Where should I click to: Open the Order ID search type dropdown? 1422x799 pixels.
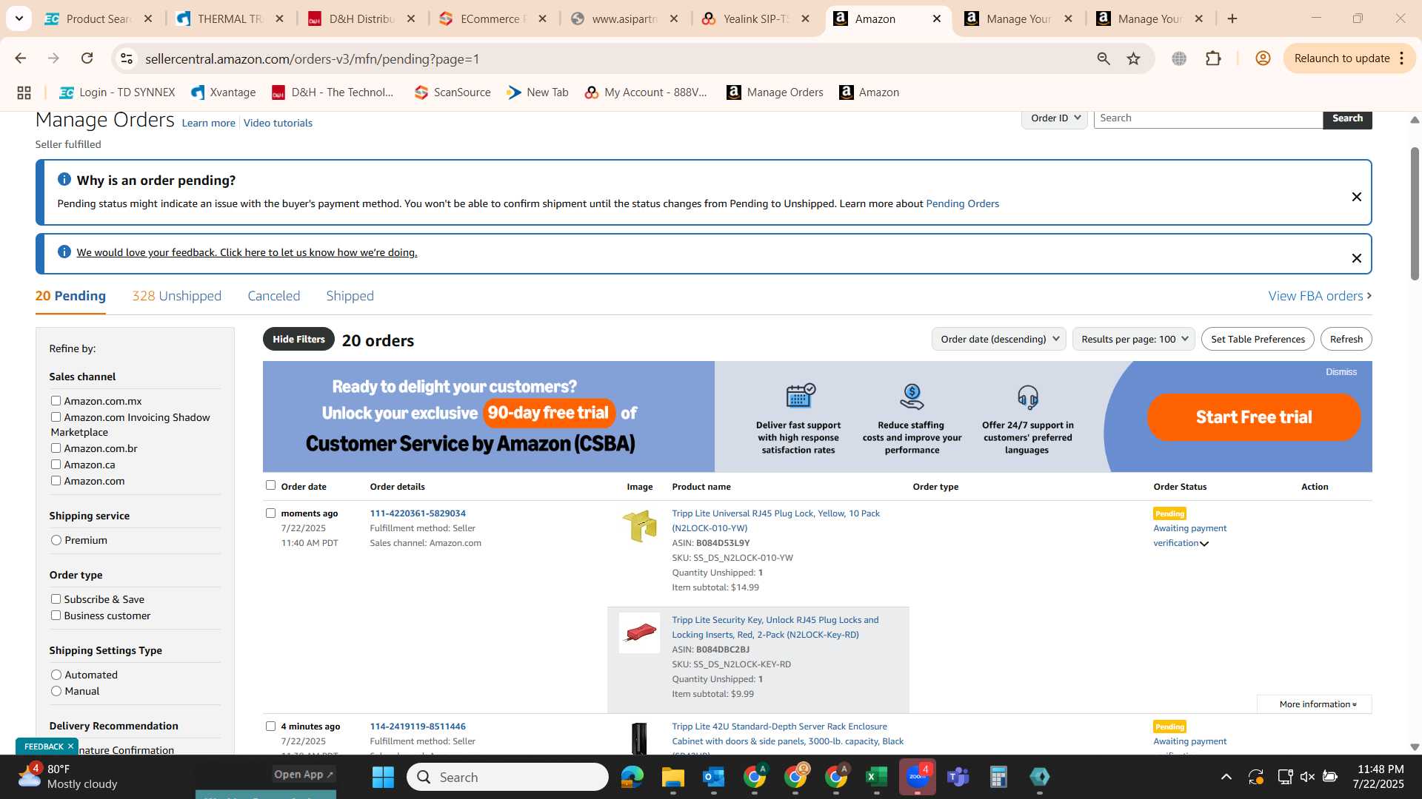click(1055, 118)
